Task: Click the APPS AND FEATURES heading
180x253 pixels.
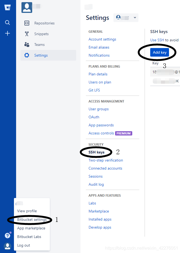Action: (x=105, y=196)
